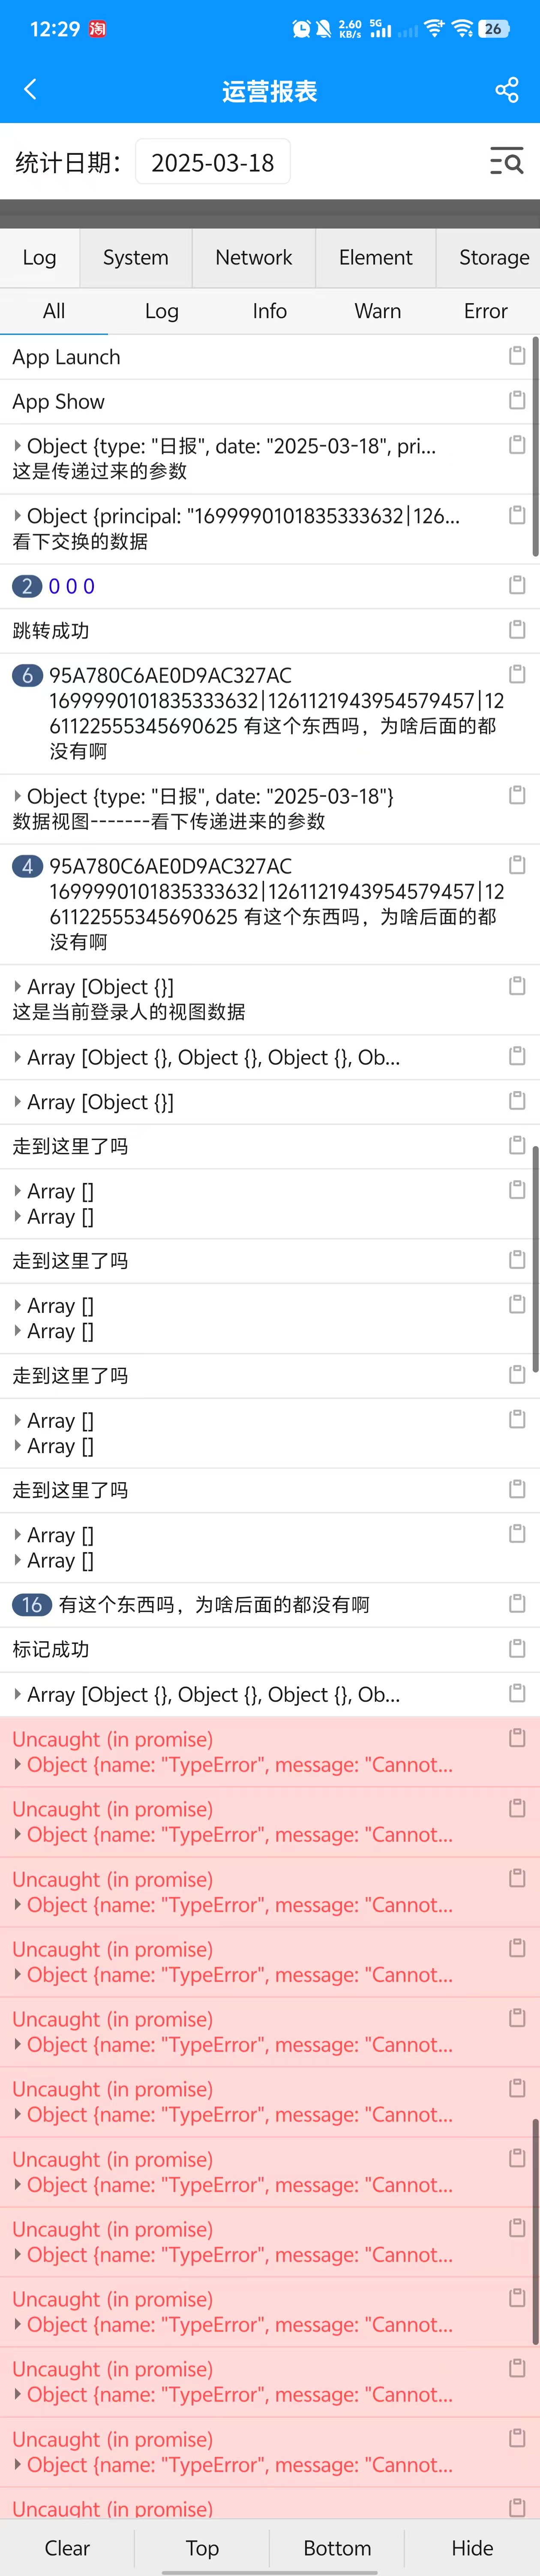The image size is (540, 2576).
Task: Copy the App Launch log entry
Action: pos(517,356)
